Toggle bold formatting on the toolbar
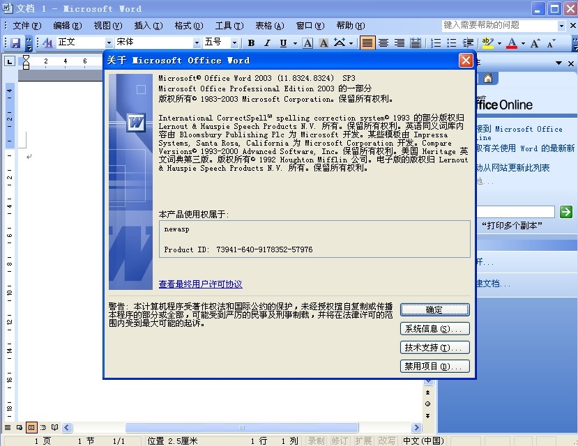Screen dimensions: 578x446 252,43
